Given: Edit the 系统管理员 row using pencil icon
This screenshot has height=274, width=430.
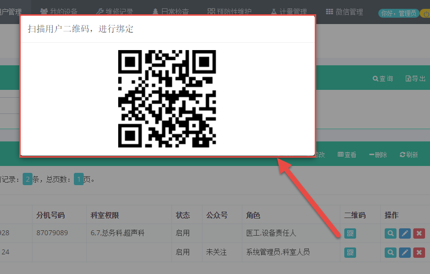Looking at the screenshot, I should (404, 252).
